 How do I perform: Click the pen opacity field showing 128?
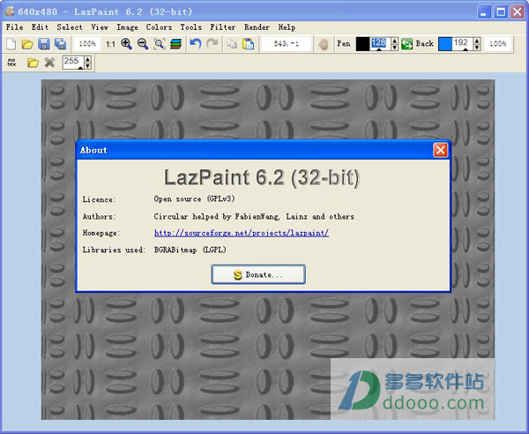pyautogui.click(x=380, y=44)
